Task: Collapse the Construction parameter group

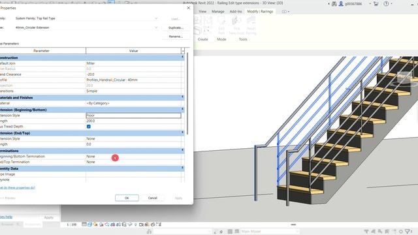Action: point(183,57)
